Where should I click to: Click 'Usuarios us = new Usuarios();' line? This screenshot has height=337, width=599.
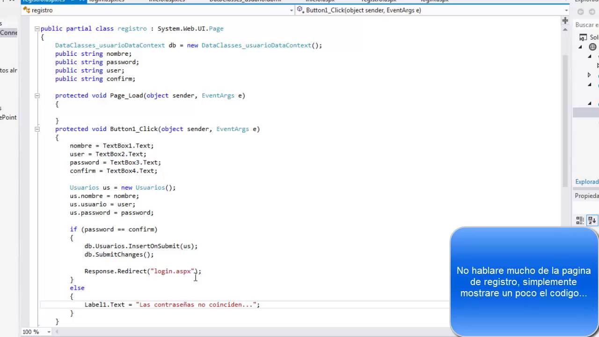(x=123, y=188)
